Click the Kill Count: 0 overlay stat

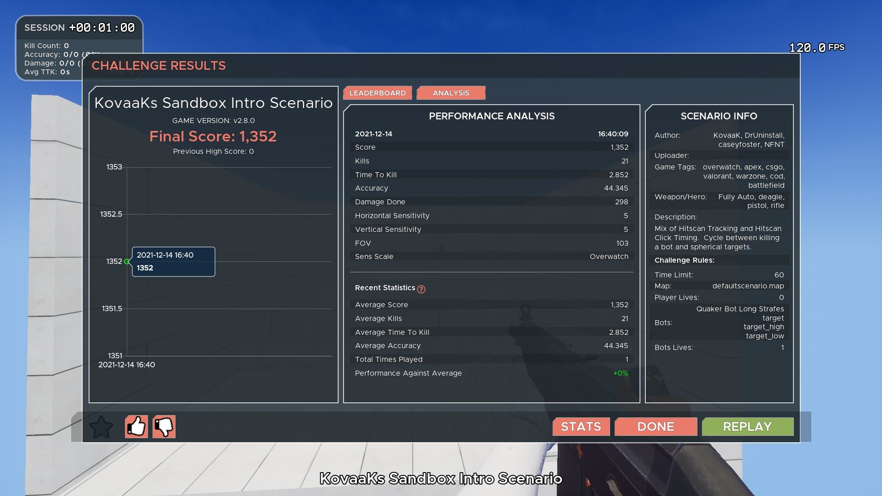46,46
